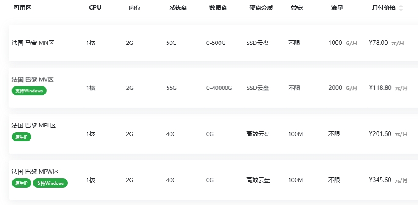Select the 法国 马赛 MN区 row
This screenshot has width=418, height=205.
[213, 43]
